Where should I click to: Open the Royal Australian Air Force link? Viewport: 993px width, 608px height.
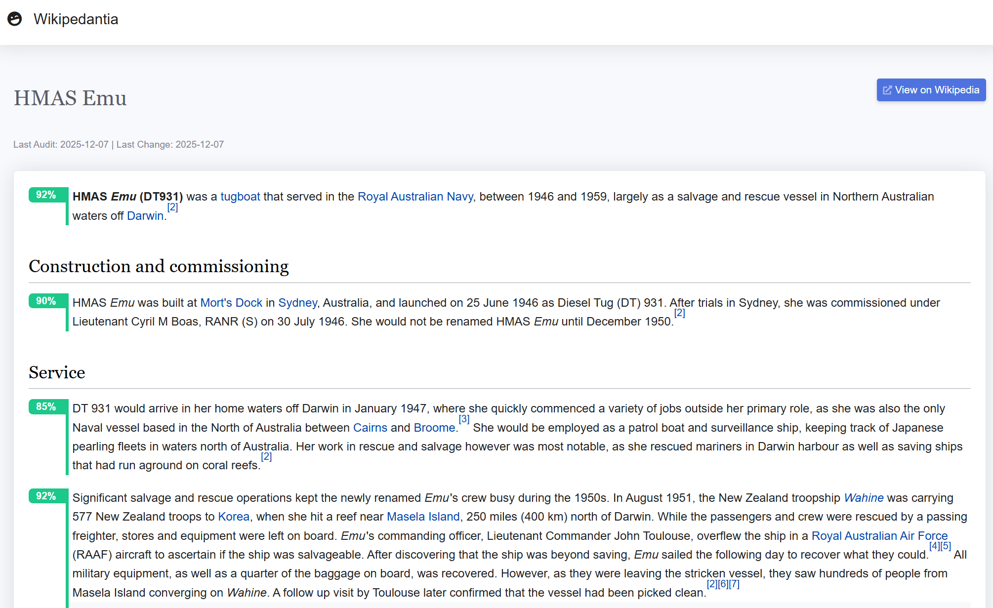(879, 536)
